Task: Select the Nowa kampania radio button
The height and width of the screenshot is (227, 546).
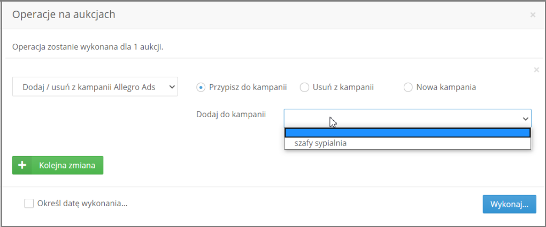Action: coord(408,87)
